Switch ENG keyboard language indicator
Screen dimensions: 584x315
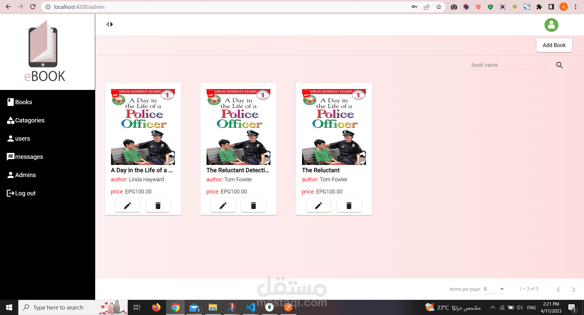[x=531, y=308]
